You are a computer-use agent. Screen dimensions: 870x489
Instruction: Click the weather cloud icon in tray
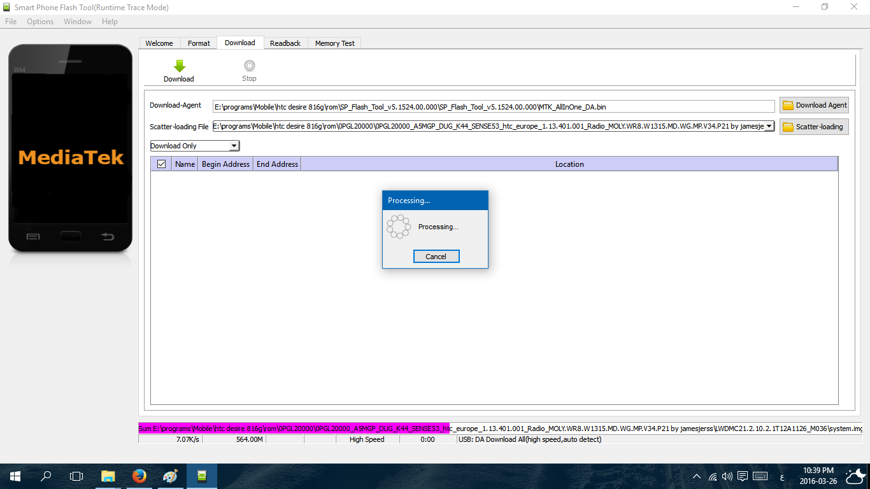point(854,476)
